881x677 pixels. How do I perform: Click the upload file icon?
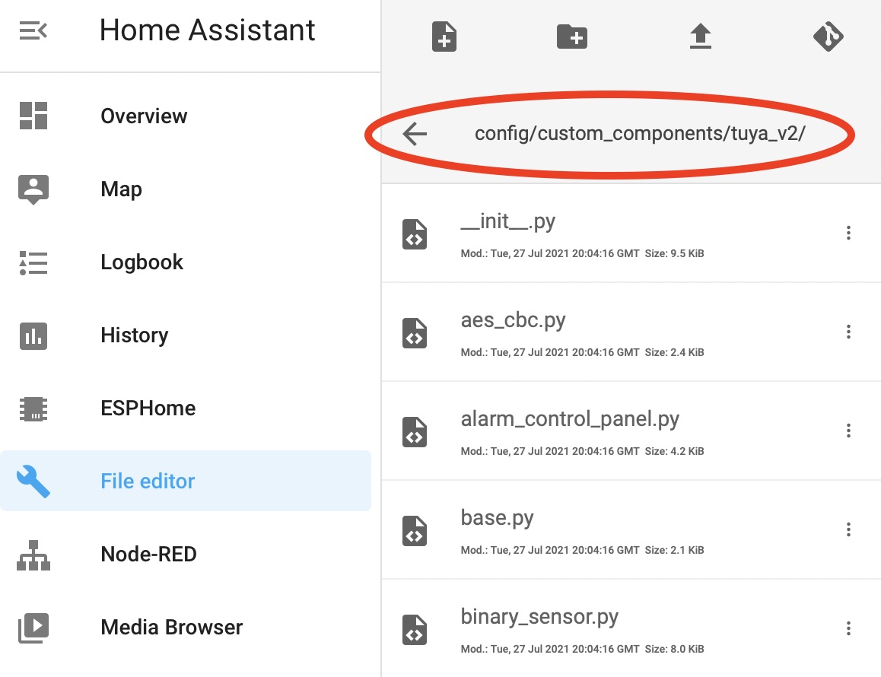coord(700,37)
